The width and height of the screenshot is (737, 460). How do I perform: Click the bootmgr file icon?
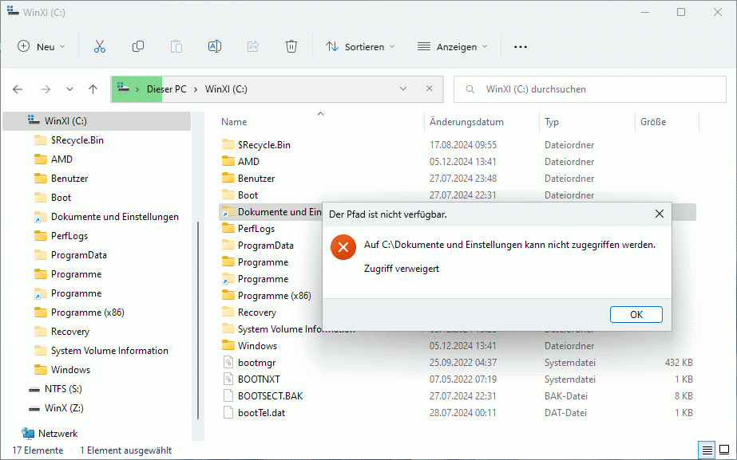click(228, 363)
